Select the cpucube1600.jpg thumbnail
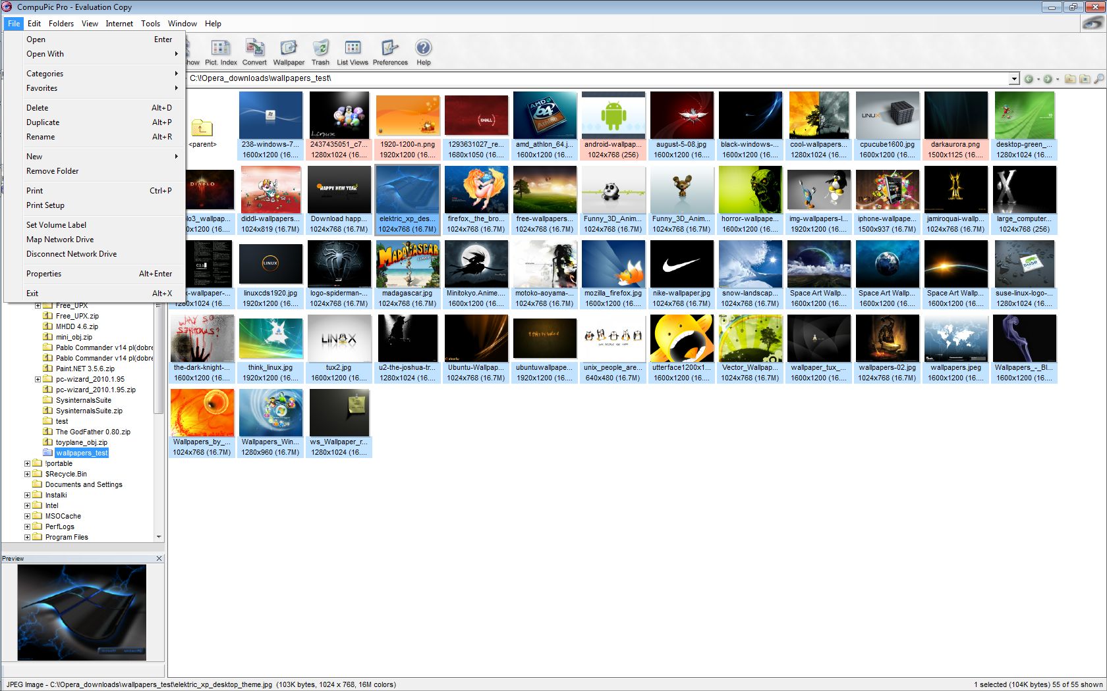The height and width of the screenshot is (691, 1107). point(888,126)
